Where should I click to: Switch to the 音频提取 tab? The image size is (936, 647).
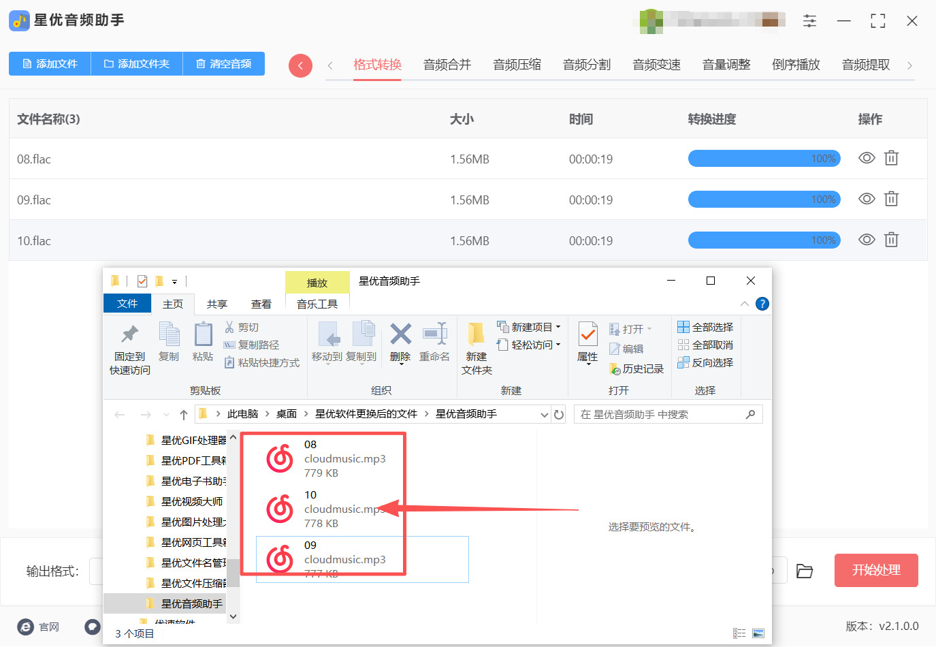(x=866, y=65)
